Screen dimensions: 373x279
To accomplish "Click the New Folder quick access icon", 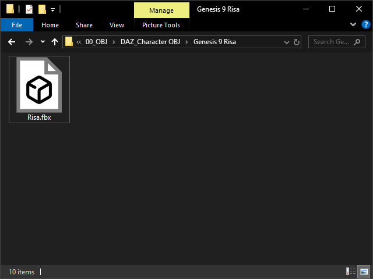I will [x=42, y=9].
